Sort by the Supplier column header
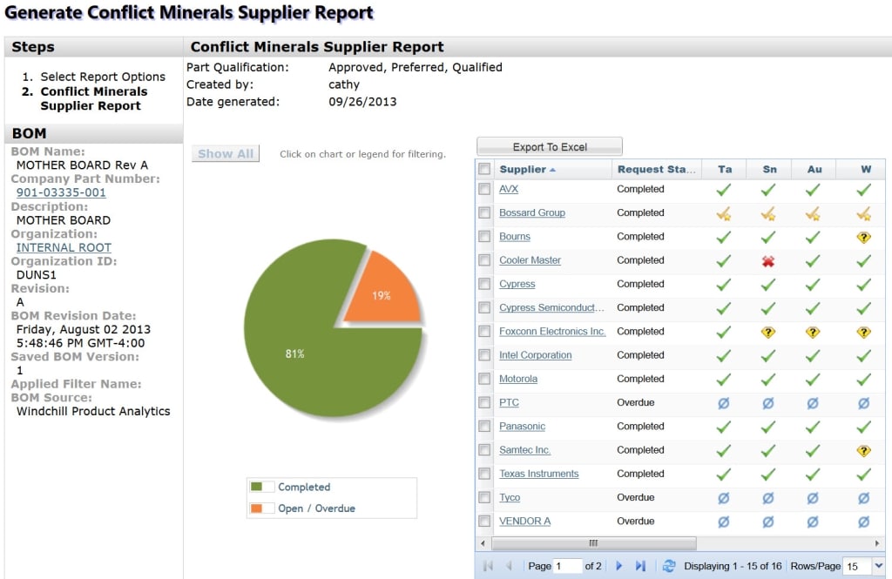This screenshot has height=579, width=892. click(x=552, y=169)
